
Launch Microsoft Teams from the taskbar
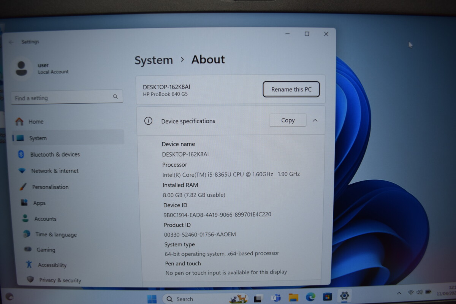click(276, 298)
